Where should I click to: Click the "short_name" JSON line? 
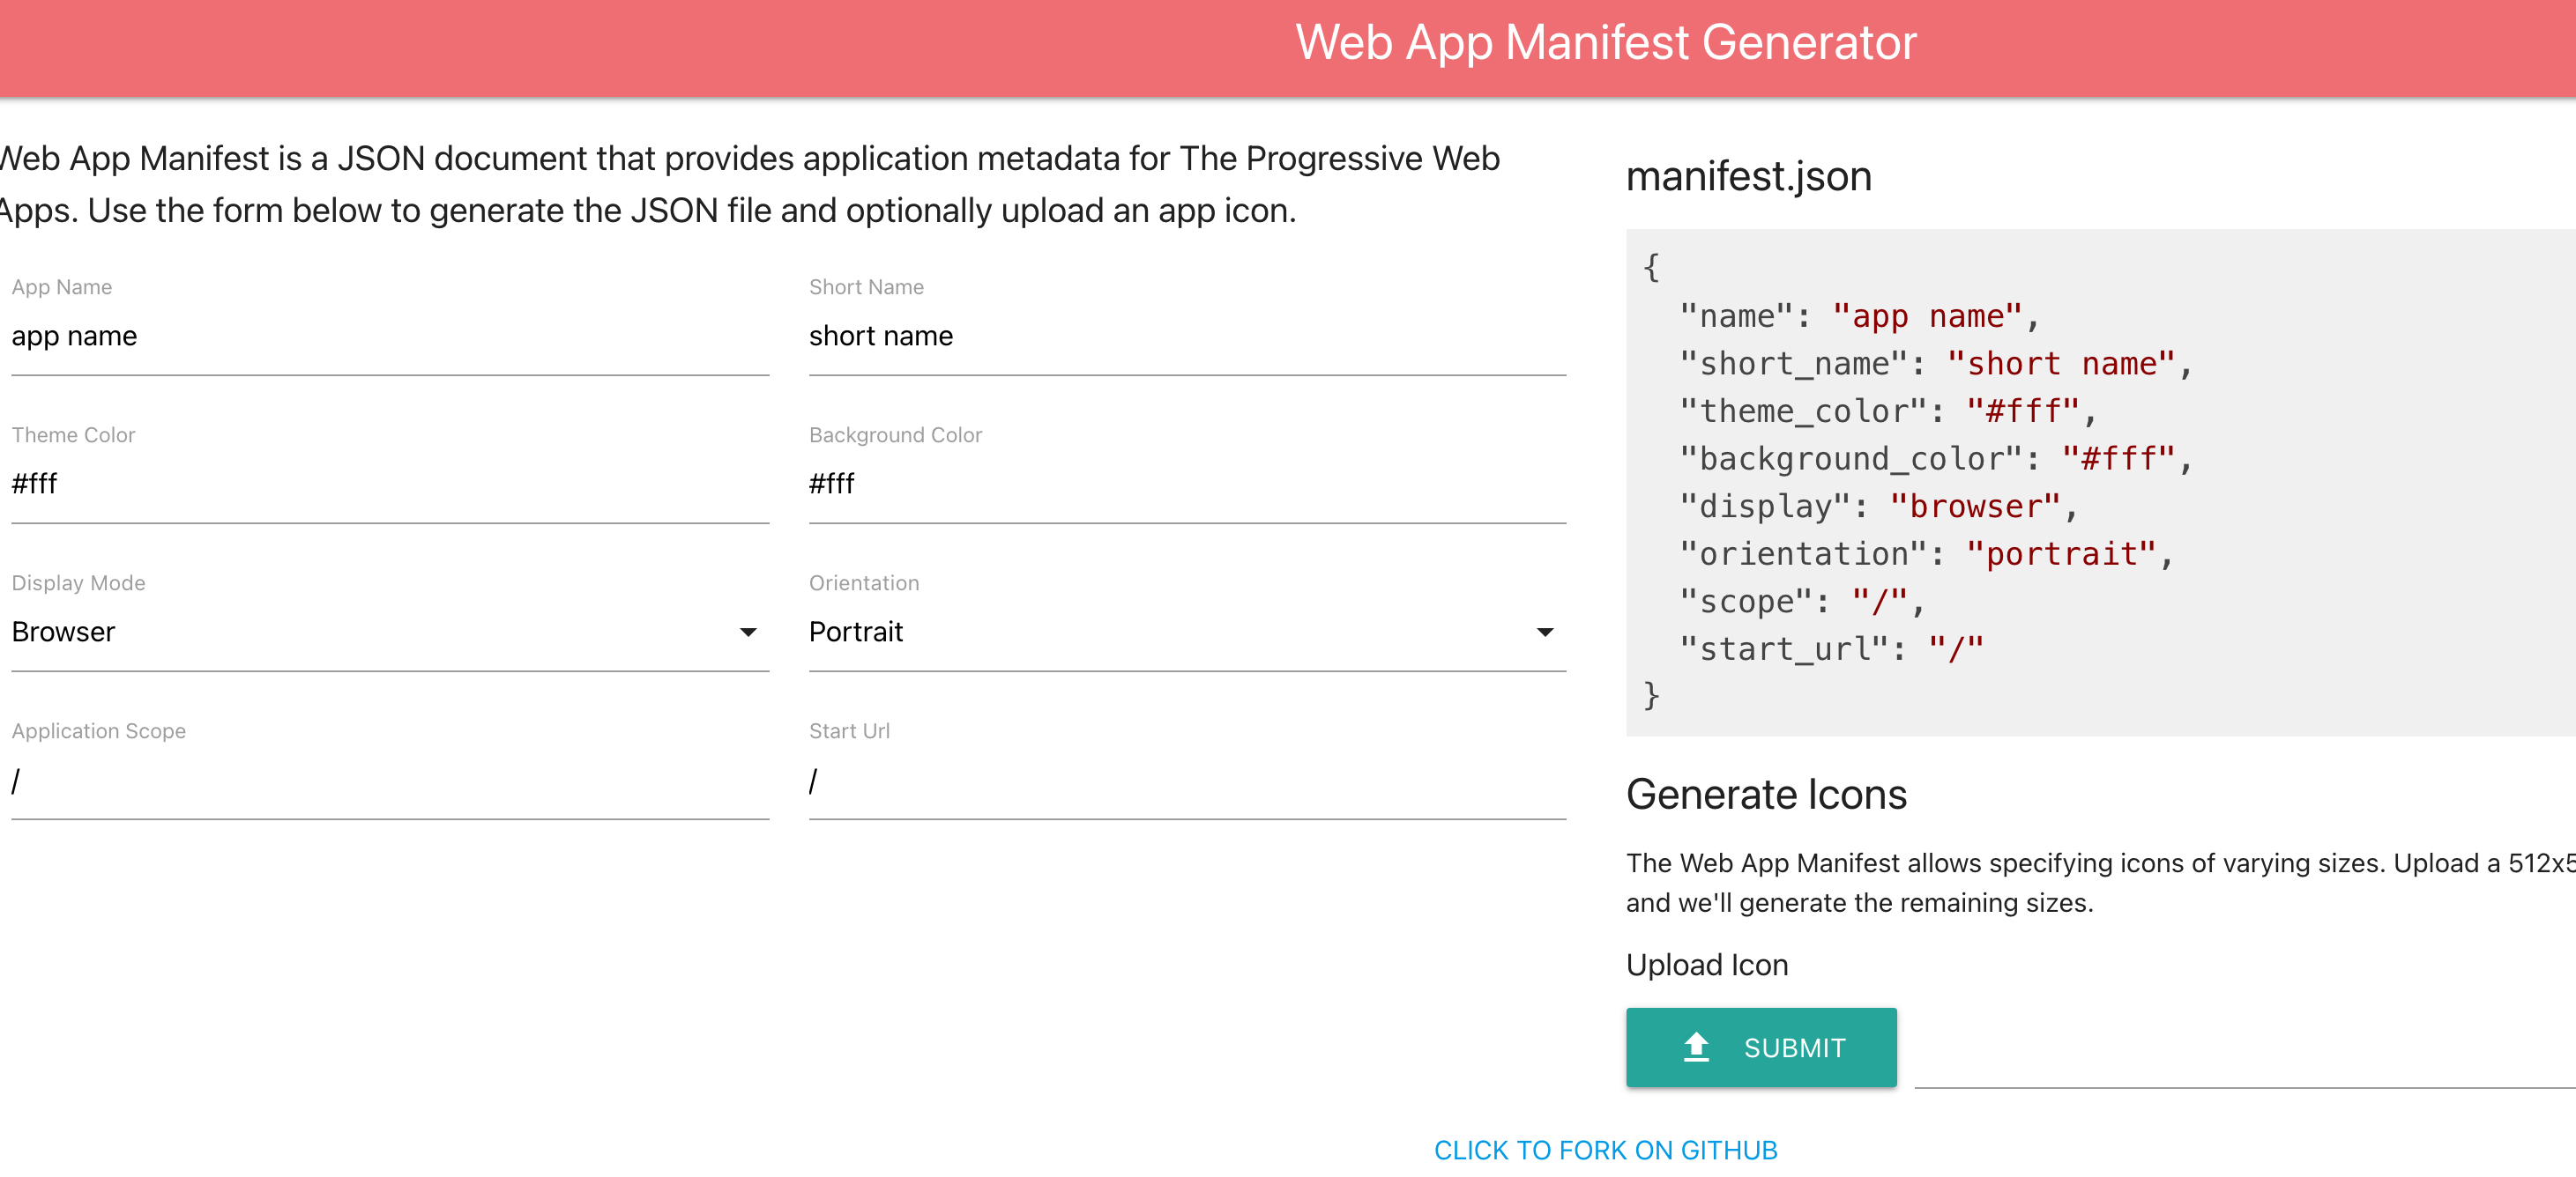point(1935,364)
